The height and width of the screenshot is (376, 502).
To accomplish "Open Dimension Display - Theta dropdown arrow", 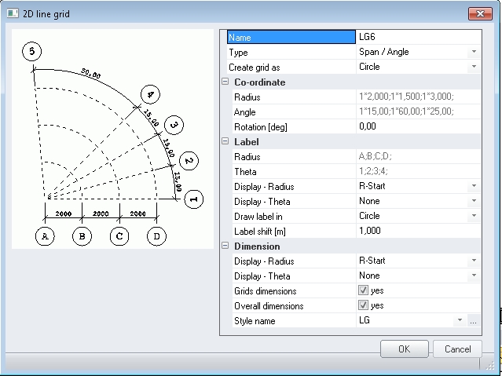I will [475, 276].
